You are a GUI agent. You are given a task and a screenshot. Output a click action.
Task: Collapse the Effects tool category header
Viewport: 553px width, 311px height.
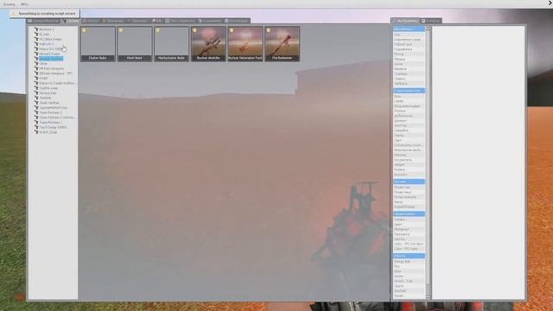pos(409,256)
